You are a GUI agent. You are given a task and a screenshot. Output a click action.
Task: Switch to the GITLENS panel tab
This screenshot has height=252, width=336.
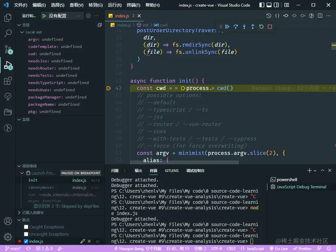pyautogui.click(x=172, y=171)
